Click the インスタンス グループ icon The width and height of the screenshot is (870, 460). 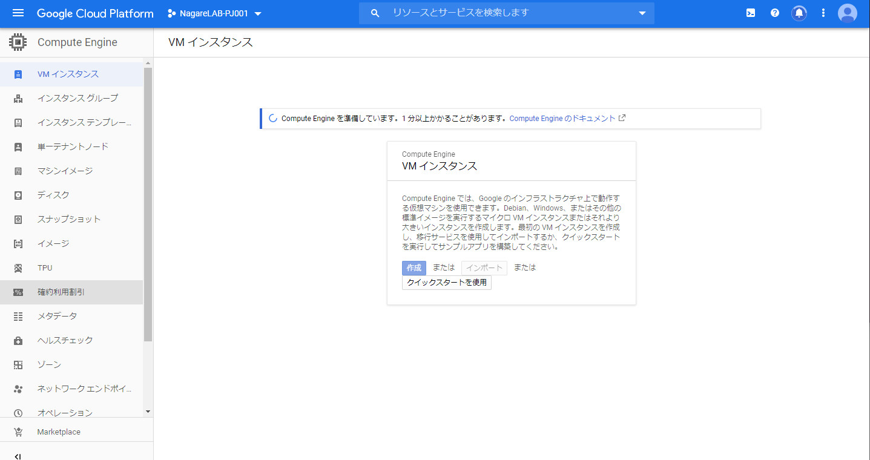pos(18,99)
